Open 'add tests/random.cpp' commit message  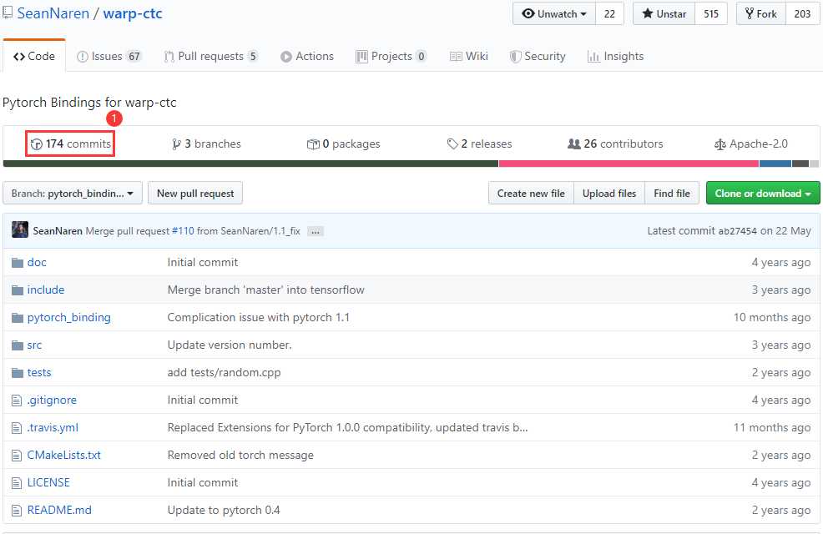click(225, 372)
